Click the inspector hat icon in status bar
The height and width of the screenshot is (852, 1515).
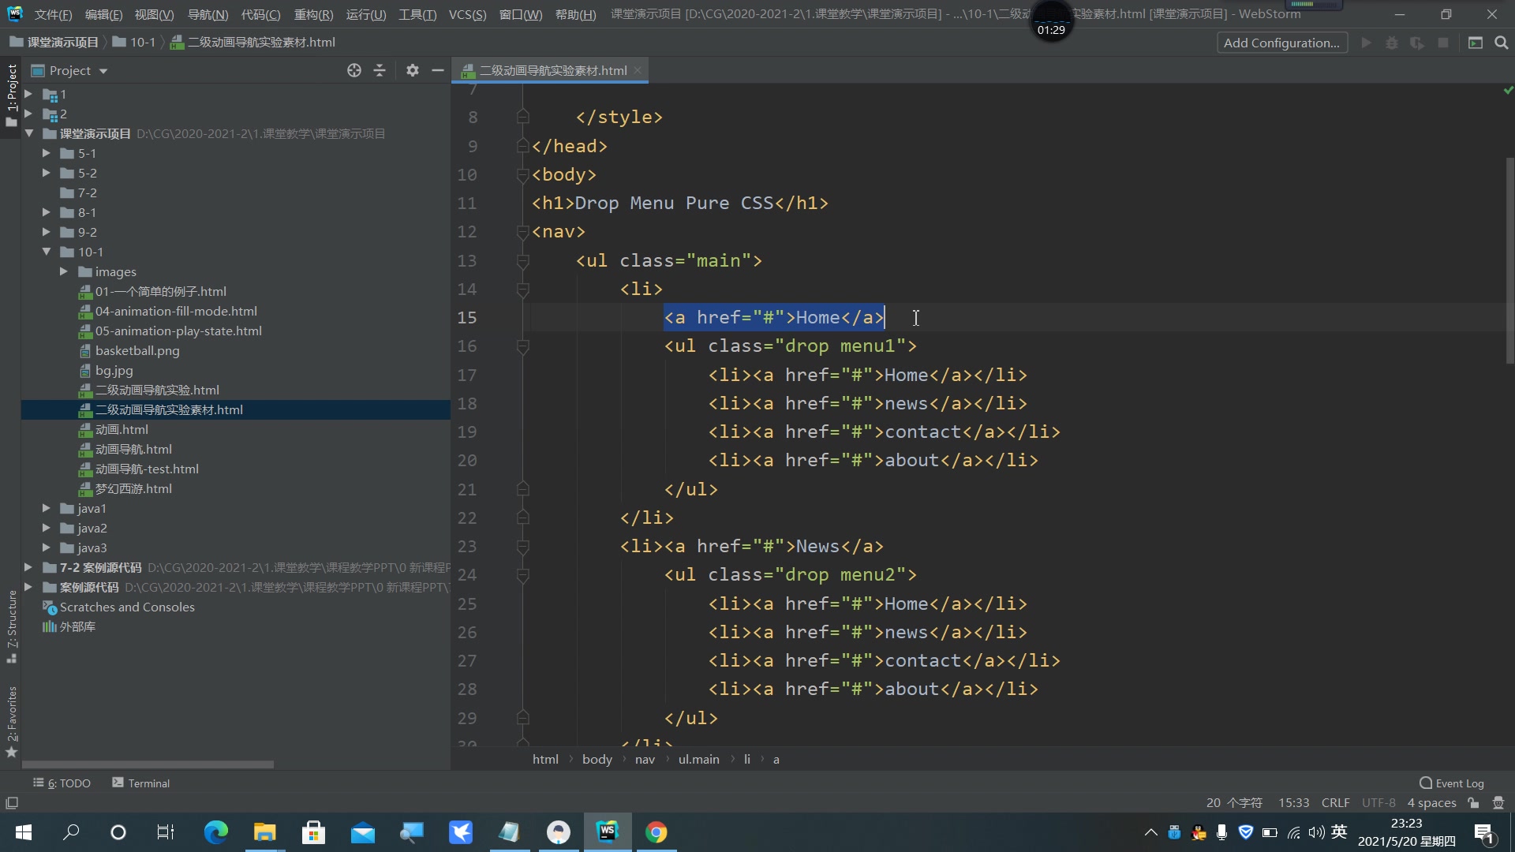pos(1498,803)
